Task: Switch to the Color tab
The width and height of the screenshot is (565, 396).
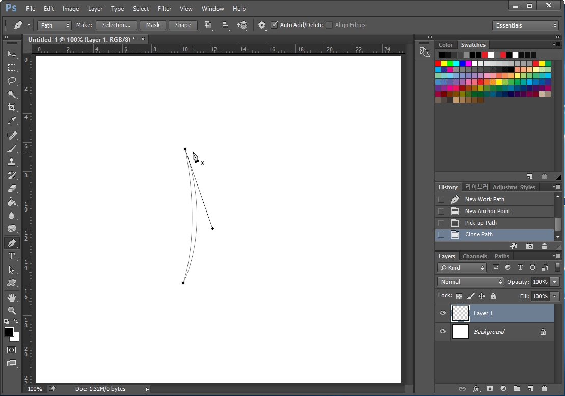Action: [446, 45]
